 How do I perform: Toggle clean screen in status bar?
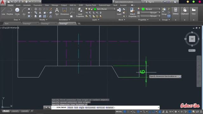click(x=197, y=111)
